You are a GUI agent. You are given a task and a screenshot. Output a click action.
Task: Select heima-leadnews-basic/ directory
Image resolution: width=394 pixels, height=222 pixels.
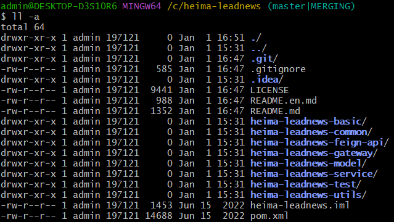coord(308,121)
